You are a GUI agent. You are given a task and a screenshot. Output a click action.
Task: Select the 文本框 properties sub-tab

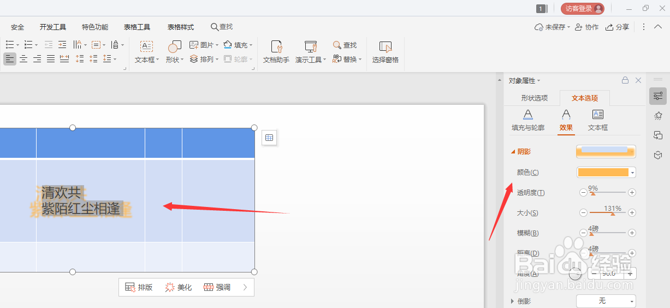598,120
